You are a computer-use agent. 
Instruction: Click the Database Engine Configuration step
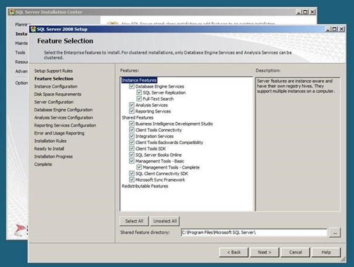[63, 110]
